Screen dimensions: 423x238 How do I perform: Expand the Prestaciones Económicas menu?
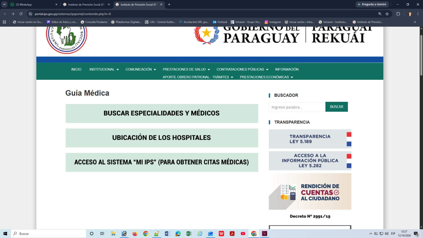pyautogui.click(x=266, y=77)
